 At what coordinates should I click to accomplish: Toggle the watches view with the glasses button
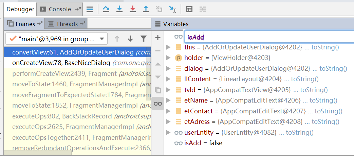158,104
